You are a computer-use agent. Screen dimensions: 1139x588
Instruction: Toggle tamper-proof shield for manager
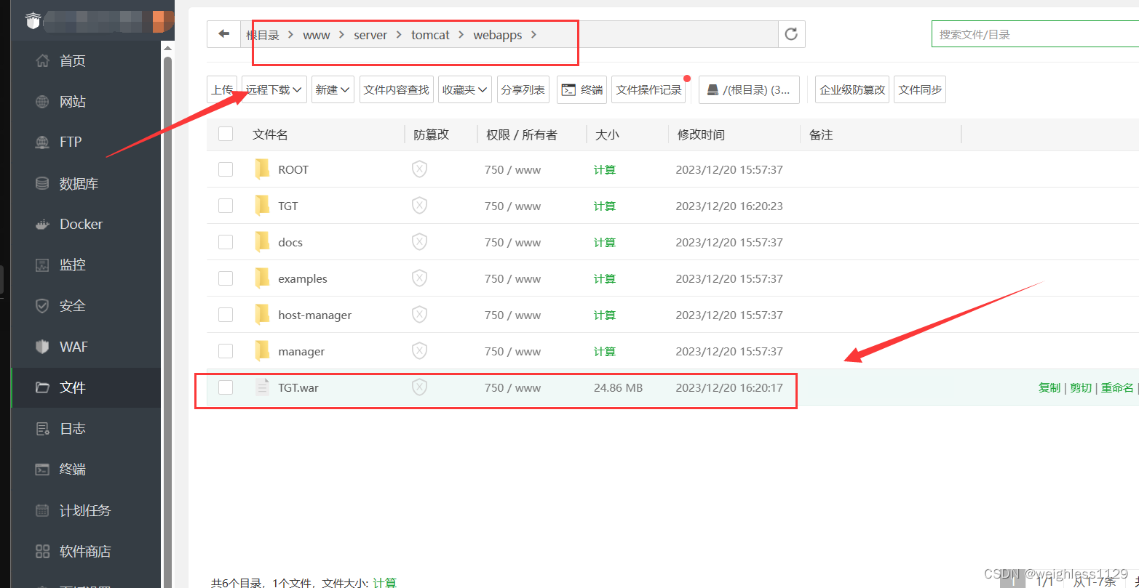(x=419, y=351)
